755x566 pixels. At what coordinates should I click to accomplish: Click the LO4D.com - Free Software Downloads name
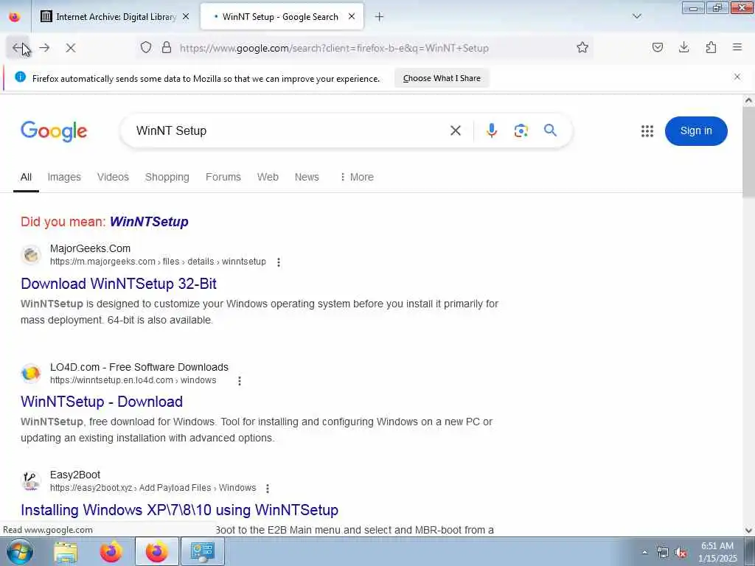(139, 367)
